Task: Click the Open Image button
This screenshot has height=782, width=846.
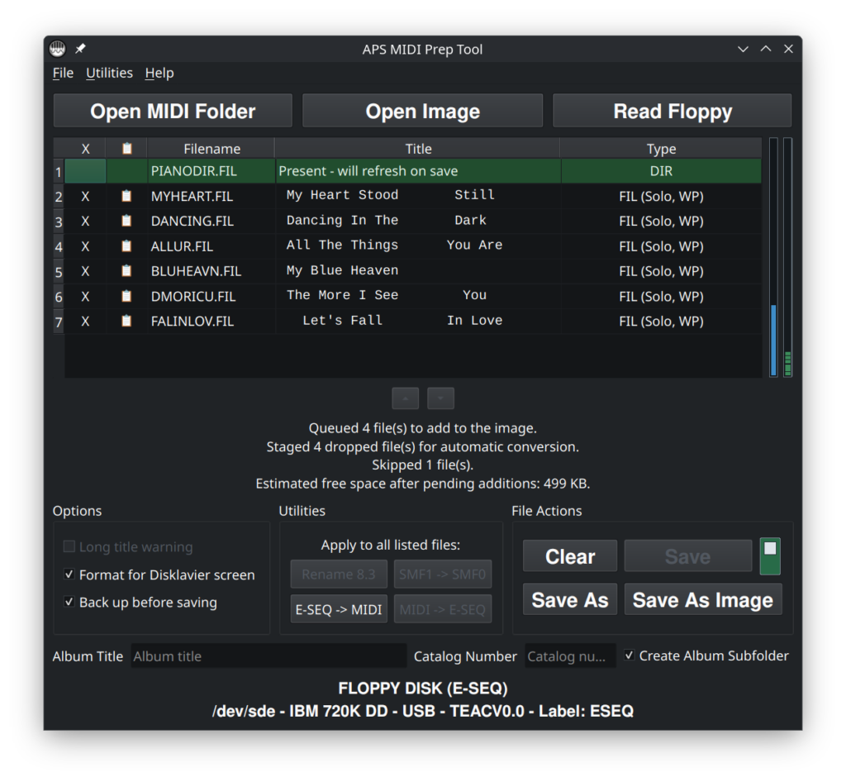Action: (x=422, y=111)
